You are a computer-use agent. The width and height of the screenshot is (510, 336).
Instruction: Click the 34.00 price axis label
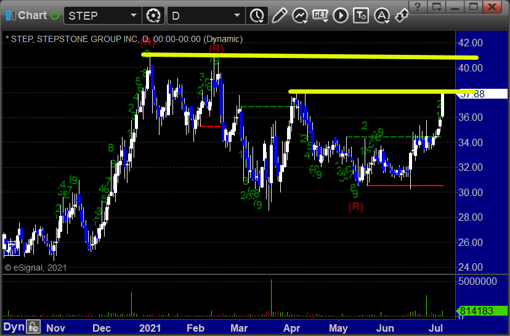[471, 142]
